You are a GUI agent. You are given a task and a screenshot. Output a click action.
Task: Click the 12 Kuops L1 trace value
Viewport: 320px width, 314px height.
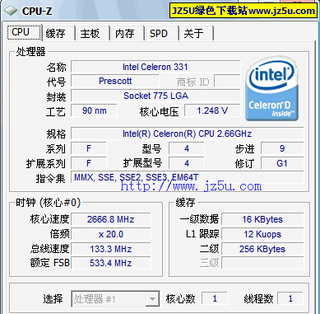coord(262,234)
